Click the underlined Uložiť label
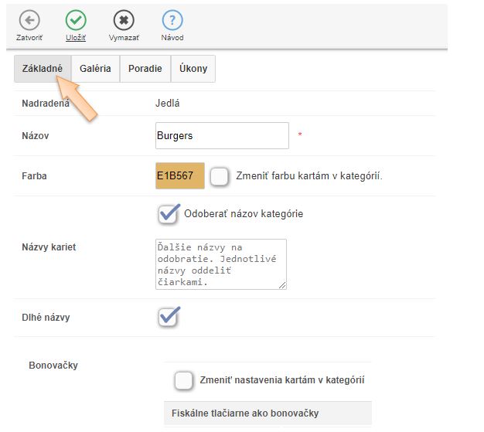Screen dimensions: 484x432 pyautogui.click(x=76, y=38)
